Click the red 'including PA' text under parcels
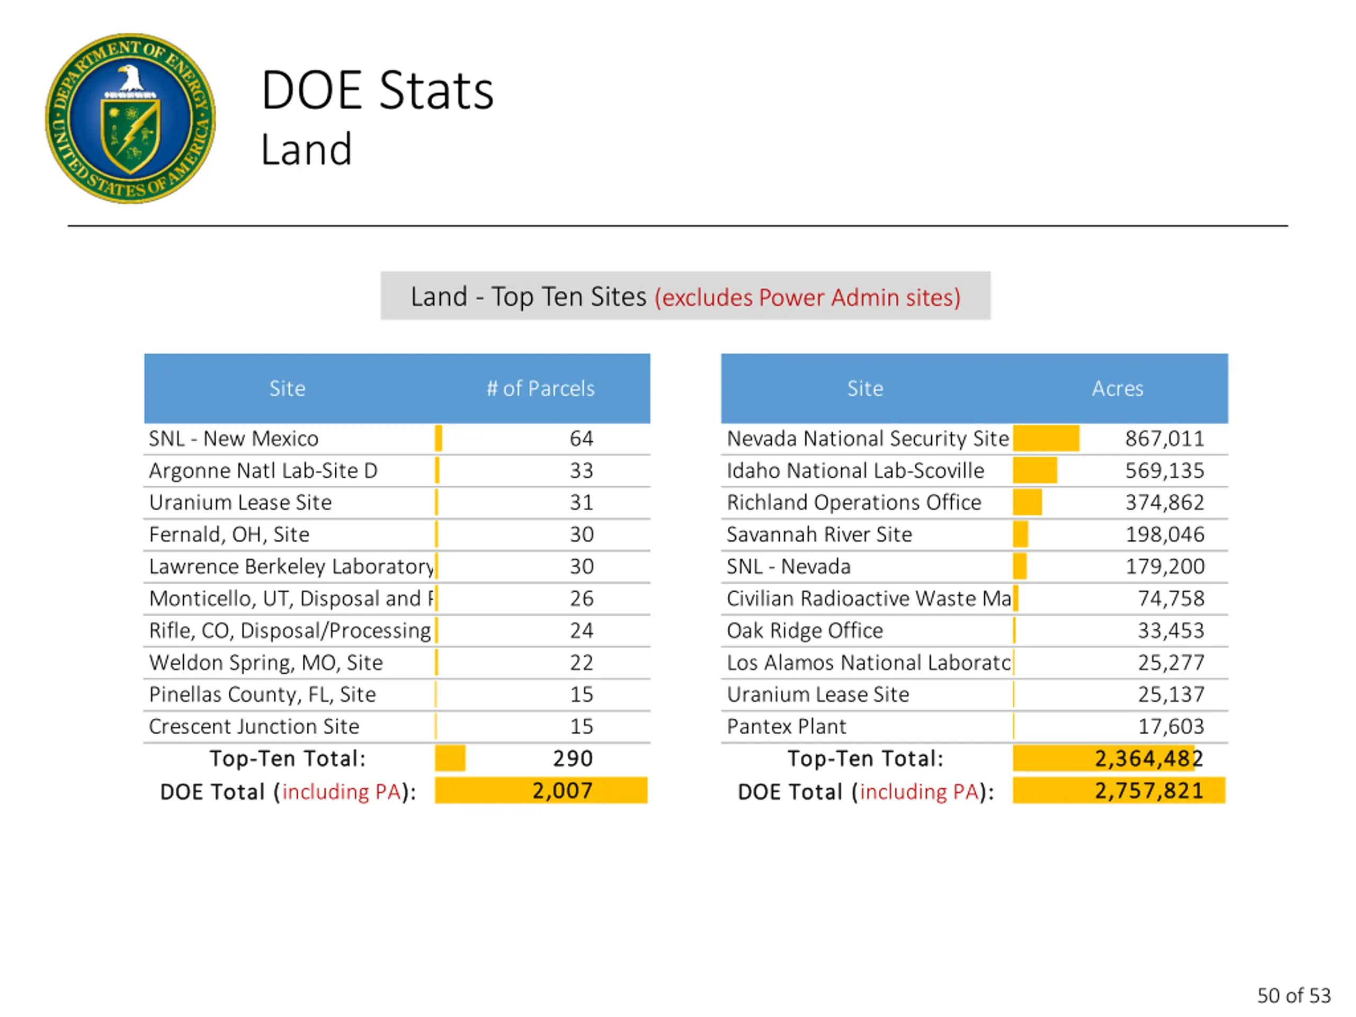1356x1017 pixels. [341, 791]
